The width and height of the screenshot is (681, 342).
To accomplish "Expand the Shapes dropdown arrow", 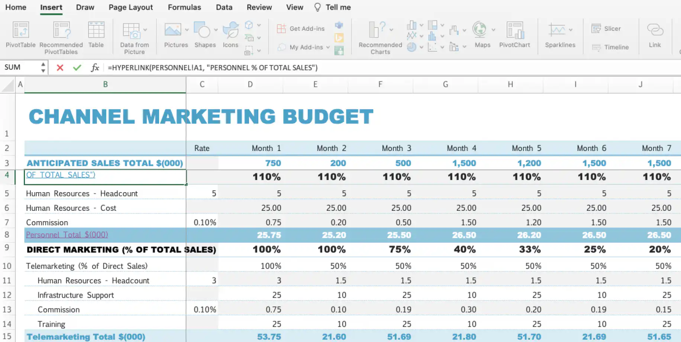I will (x=216, y=30).
